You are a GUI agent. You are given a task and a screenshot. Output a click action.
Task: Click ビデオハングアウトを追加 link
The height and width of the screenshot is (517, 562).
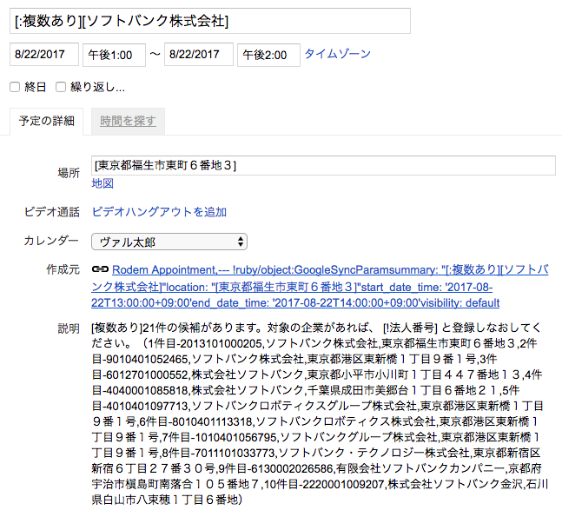159,212
